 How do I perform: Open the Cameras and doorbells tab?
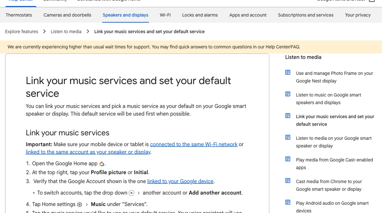(67, 15)
